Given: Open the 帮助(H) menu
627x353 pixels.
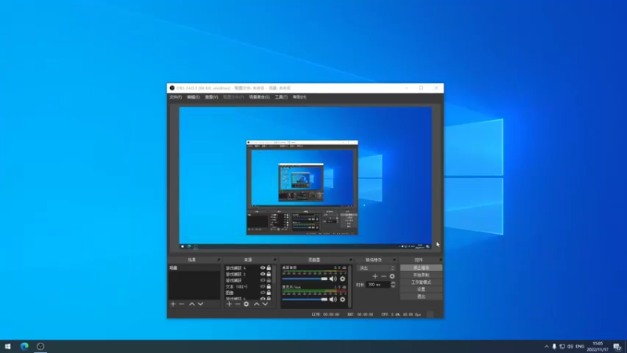Looking at the screenshot, I should pyautogui.click(x=299, y=97).
